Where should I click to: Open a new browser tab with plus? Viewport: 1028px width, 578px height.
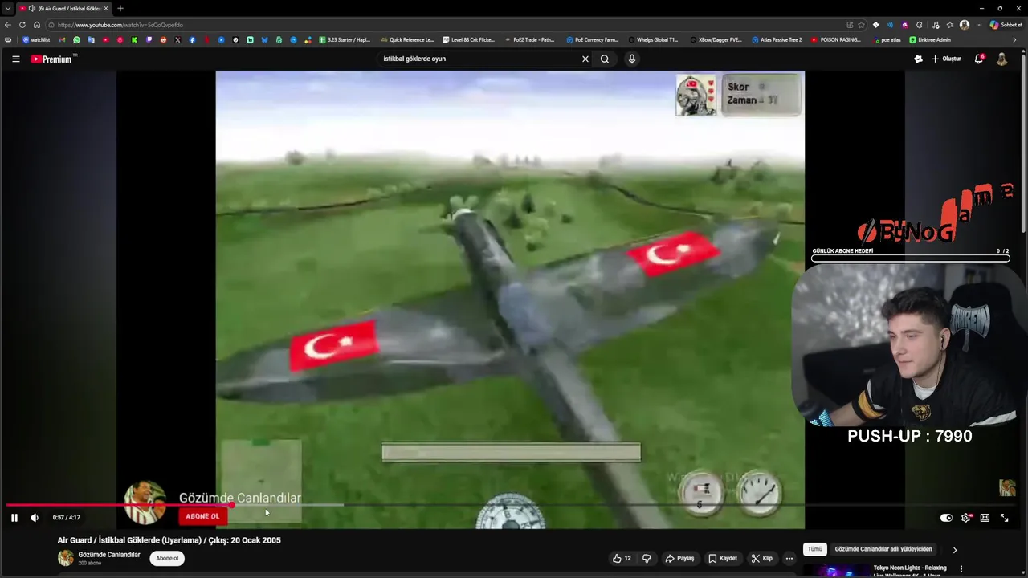pyautogui.click(x=120, y=8)
